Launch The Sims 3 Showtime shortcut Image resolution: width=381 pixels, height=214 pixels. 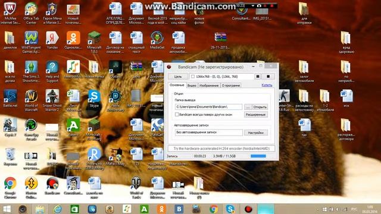point(31,71)
